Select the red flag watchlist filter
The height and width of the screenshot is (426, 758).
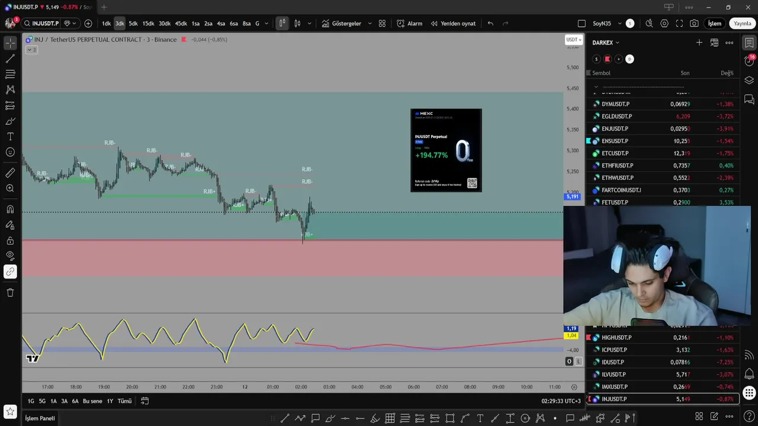(x=607, y=59)
